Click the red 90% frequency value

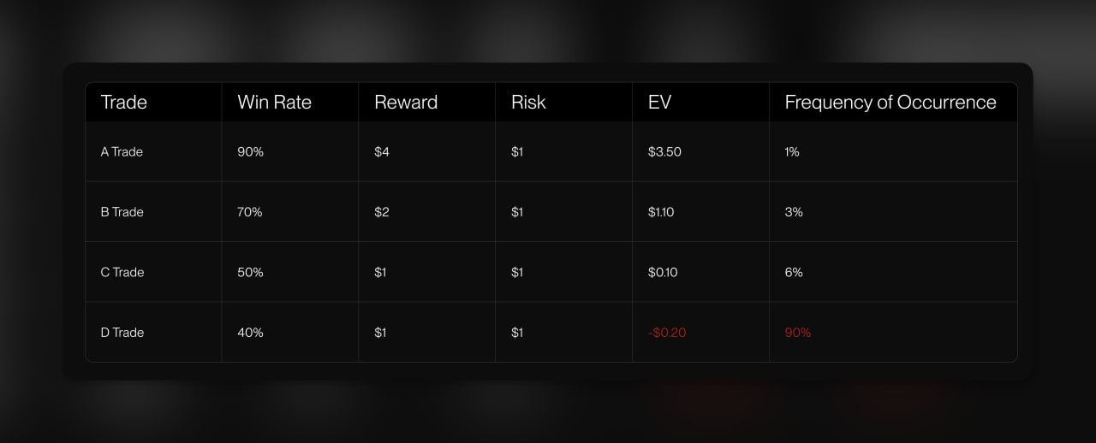click(x=798, y=333)
